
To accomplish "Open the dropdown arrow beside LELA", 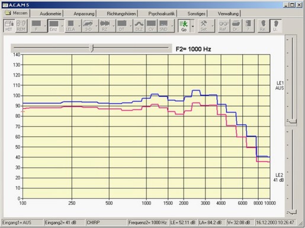I will tap(79, 26).
